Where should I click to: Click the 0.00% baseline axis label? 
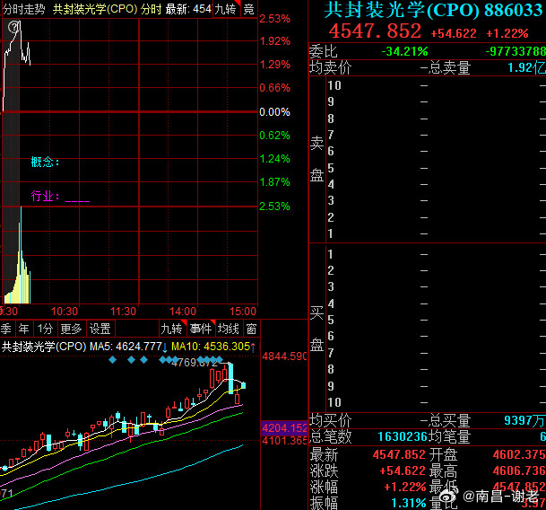tap(274, 112)
